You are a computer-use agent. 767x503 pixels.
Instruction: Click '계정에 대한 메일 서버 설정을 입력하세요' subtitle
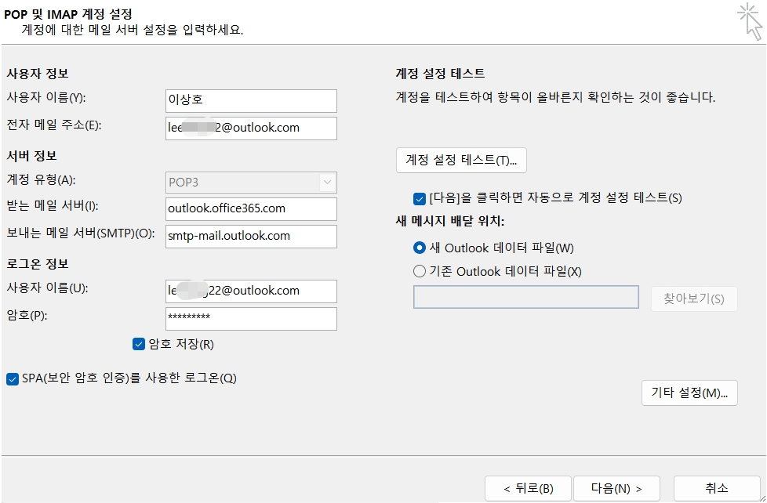[x=133, y=31]
